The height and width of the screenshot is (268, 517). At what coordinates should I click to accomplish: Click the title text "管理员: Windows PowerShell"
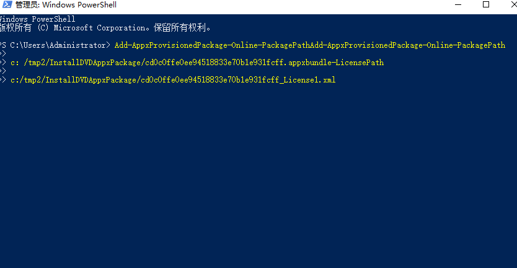(65, 5)
